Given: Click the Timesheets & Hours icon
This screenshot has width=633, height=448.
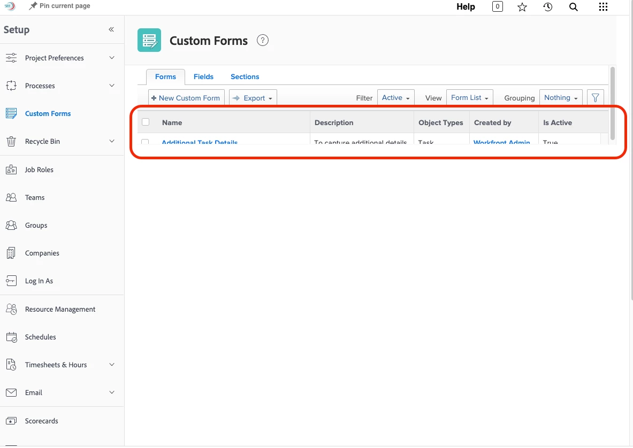Looking at the screenshot, I should 11,365.
